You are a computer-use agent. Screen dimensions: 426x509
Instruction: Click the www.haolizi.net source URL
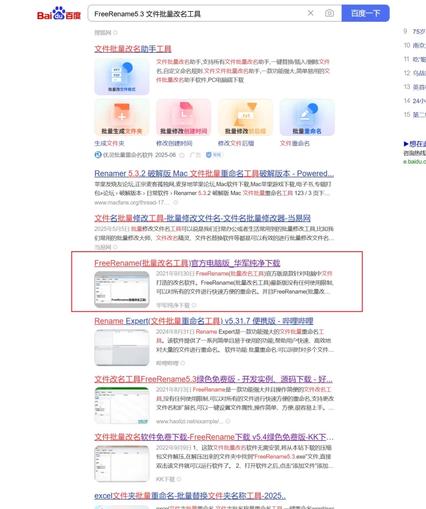(190, 422)
